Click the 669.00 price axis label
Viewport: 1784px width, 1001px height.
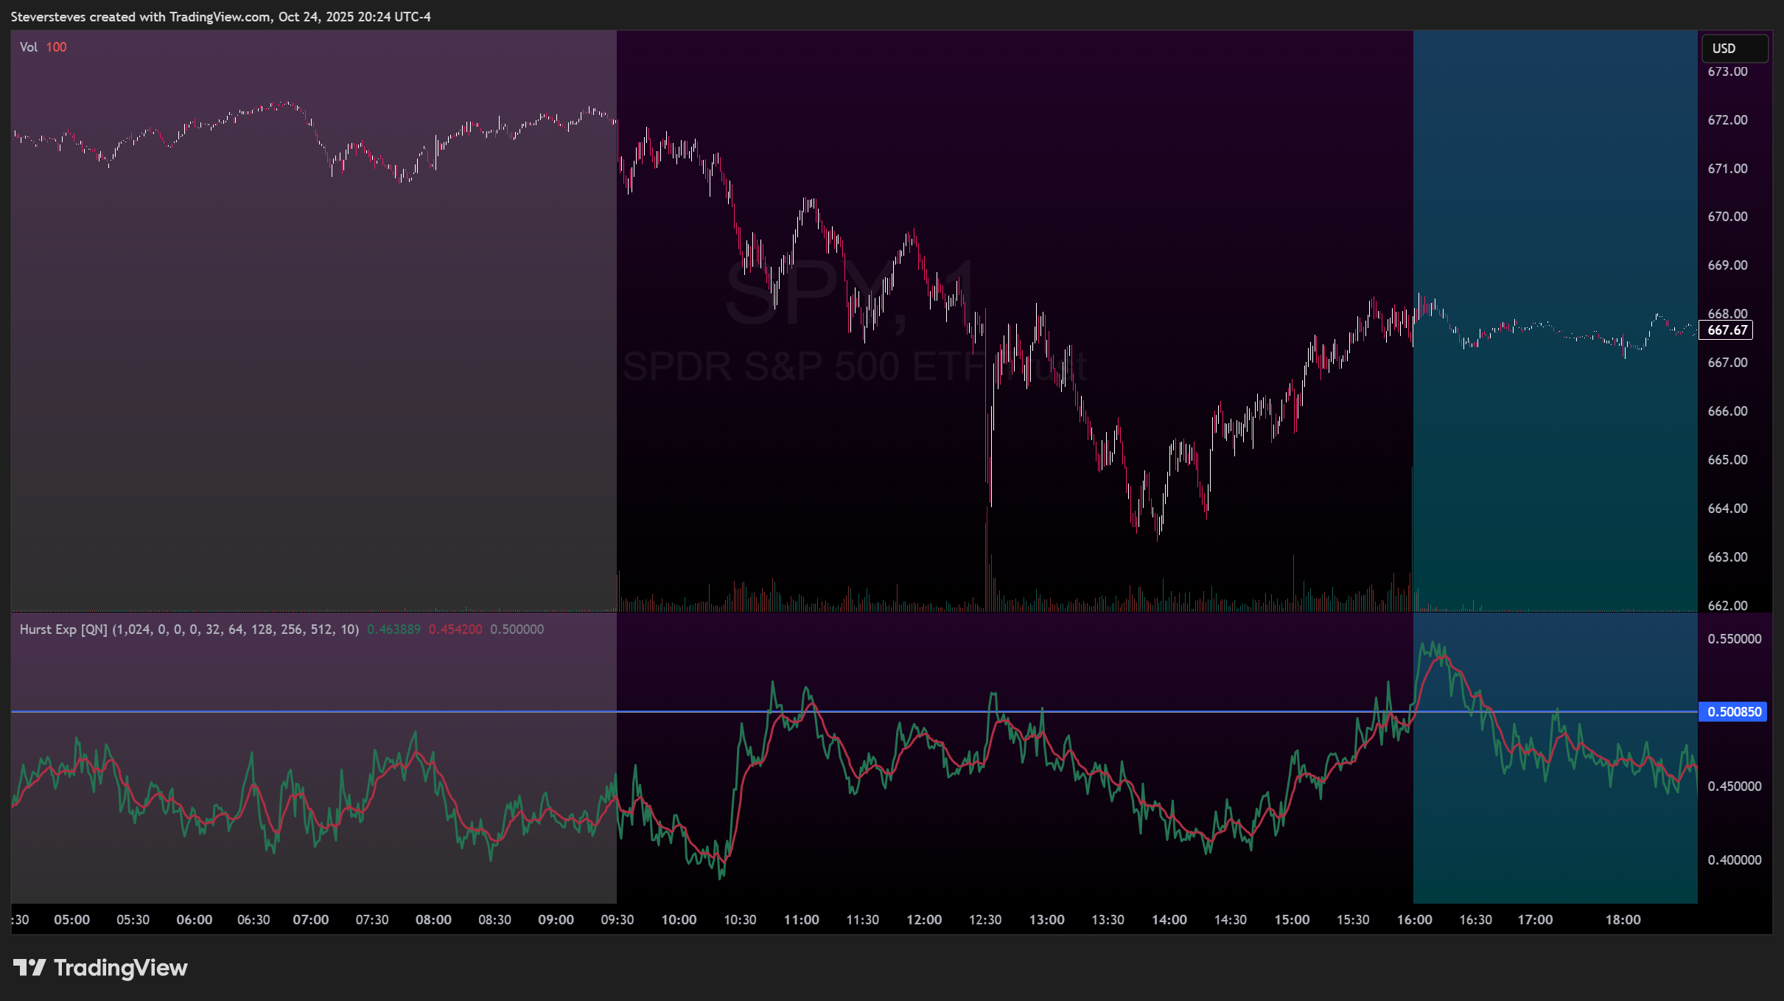[1727, 265]
